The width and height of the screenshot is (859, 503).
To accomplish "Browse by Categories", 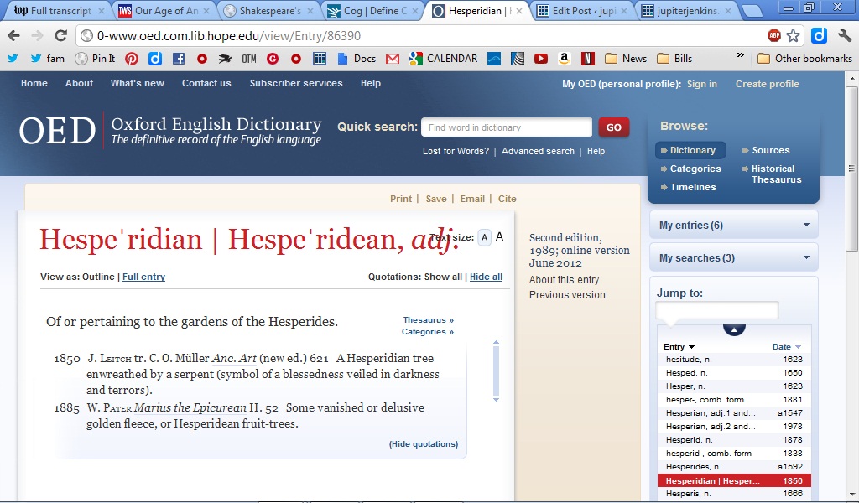I will [x=691, y=169].
